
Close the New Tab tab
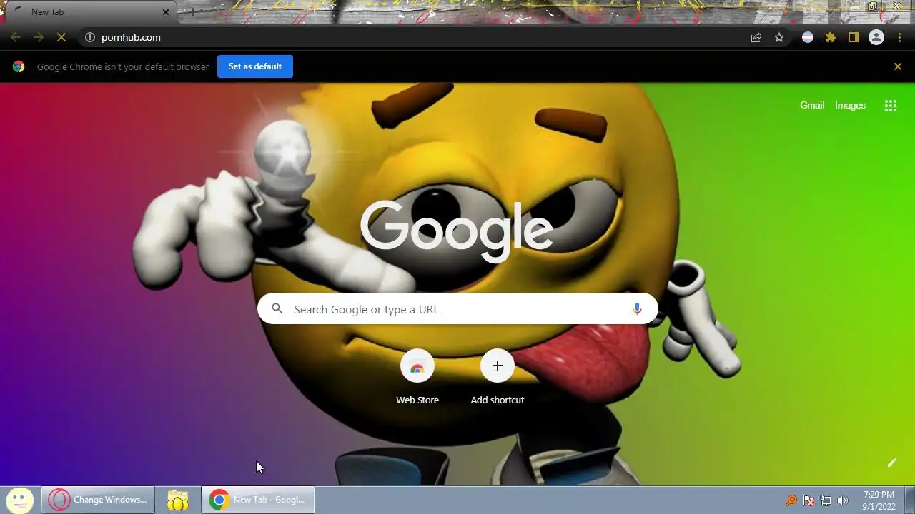point(166,12)
